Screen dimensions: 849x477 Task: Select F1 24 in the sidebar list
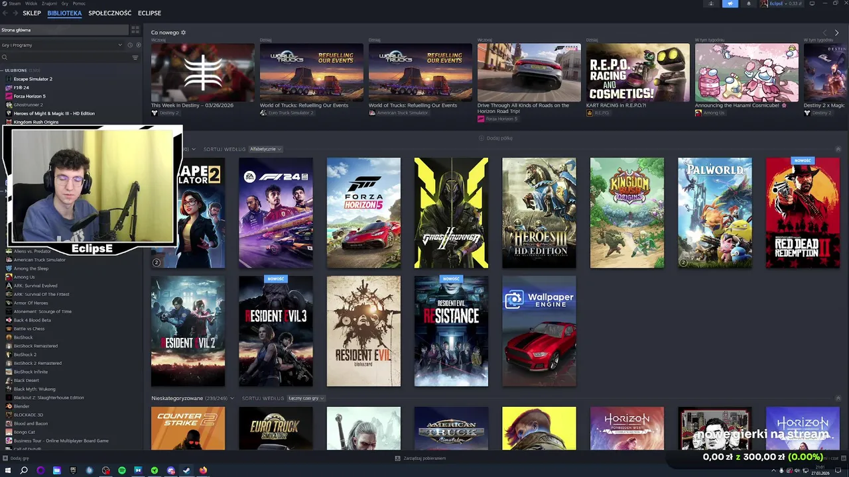[21, 87]
